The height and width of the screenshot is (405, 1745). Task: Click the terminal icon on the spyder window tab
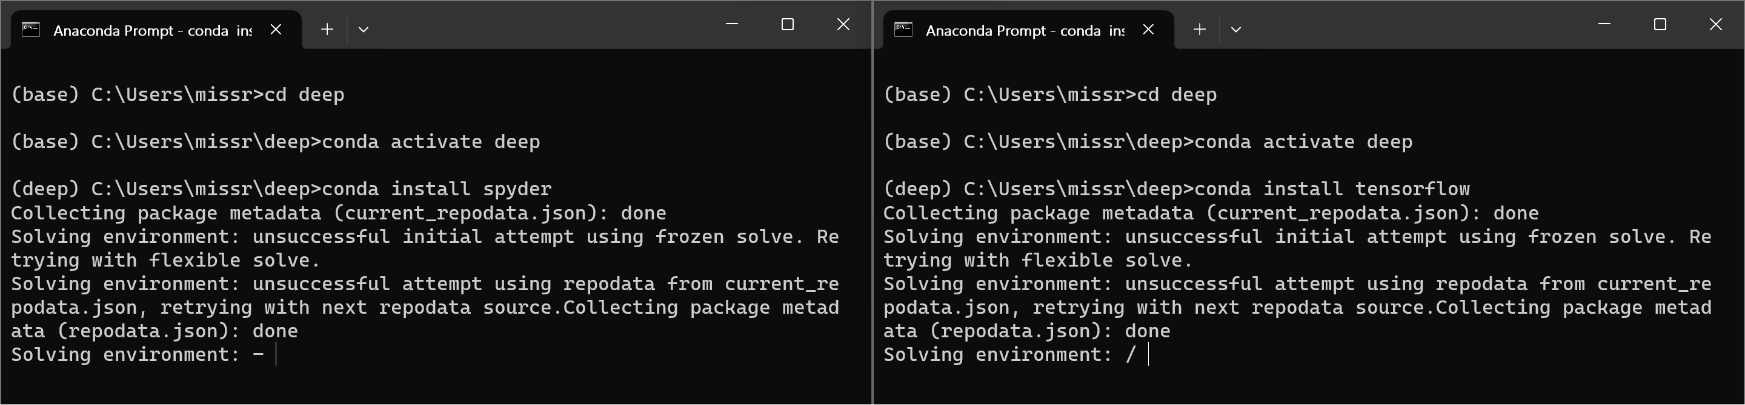31,29
